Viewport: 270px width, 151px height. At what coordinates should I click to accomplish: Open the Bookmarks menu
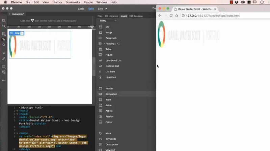[x=73, y=2]
